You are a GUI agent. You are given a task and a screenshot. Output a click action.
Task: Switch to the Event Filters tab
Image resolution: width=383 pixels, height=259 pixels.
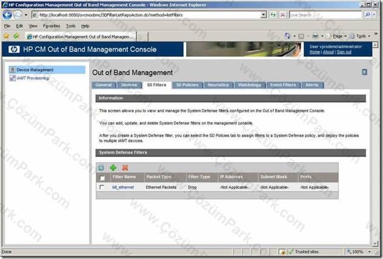283,85
